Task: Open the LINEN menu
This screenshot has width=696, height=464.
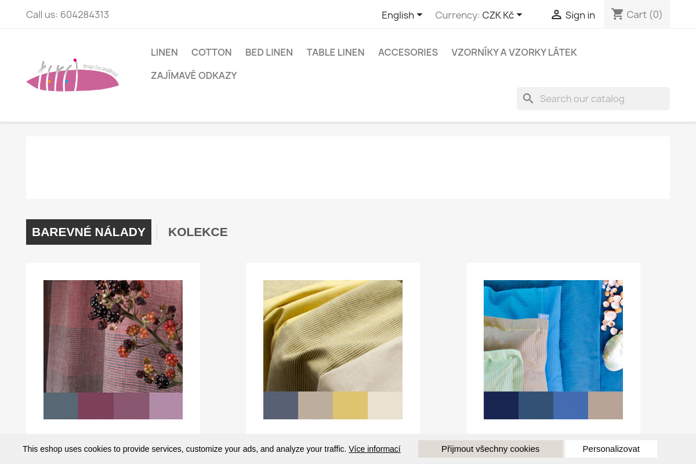Action: [x=164, y=52]
